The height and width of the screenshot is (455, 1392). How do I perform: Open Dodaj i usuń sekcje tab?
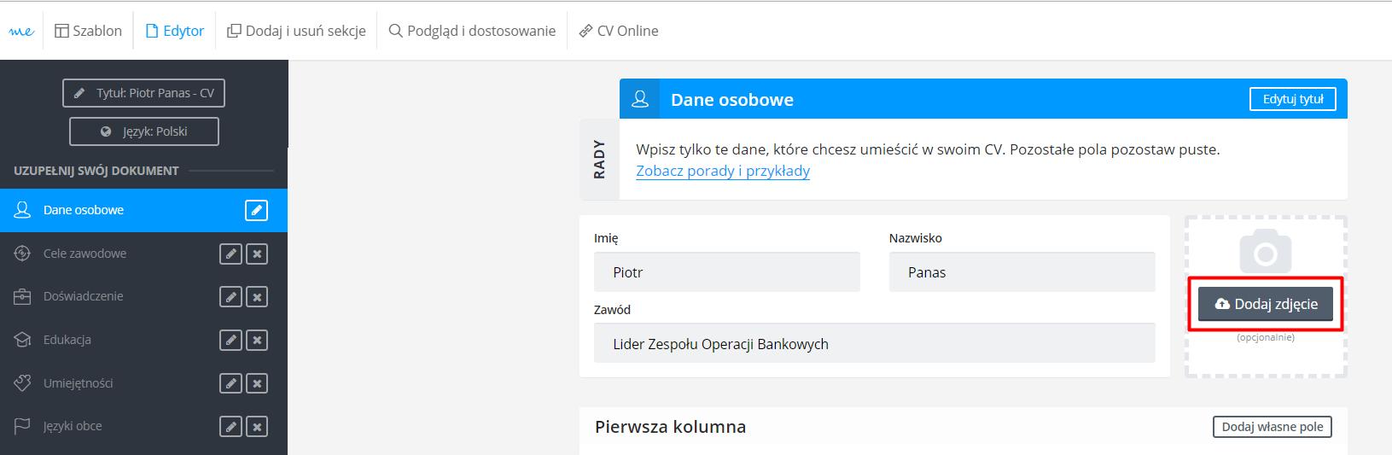click(296, 31)
